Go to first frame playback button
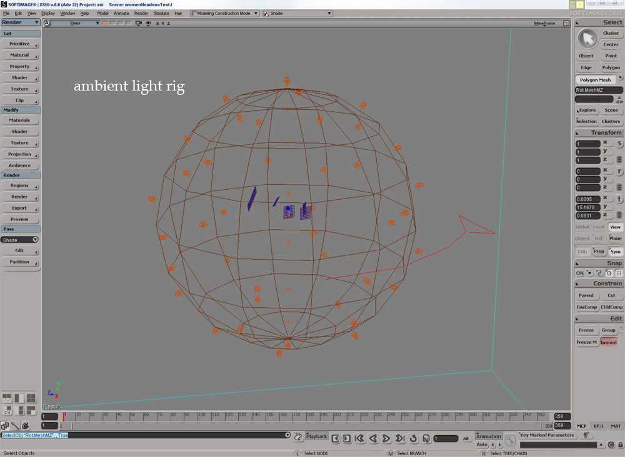The height and width of the screenshot is (457, 625). click(359, 438)
